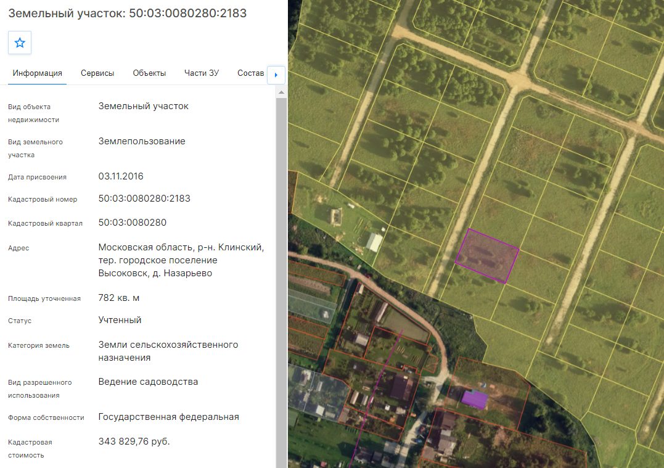Click the date value 03.11.2016

pos(121,176)
